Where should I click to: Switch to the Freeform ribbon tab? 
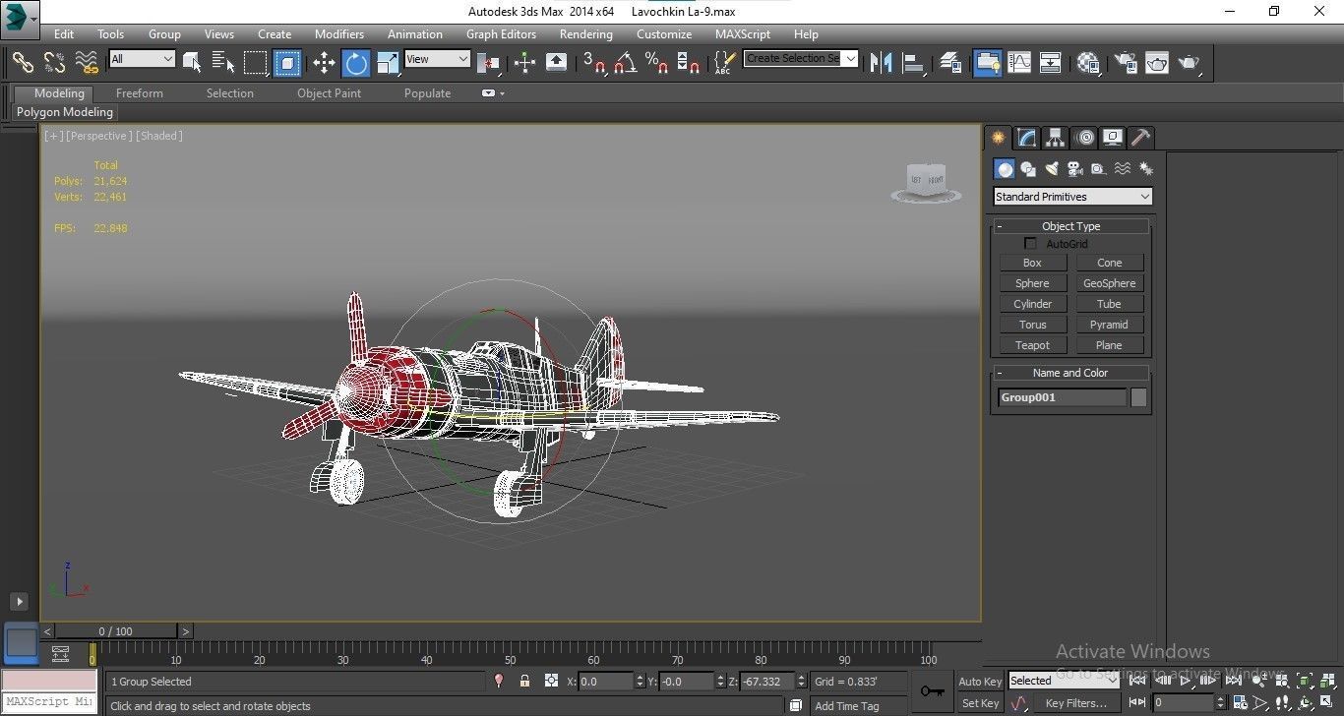tap(140, 93)
